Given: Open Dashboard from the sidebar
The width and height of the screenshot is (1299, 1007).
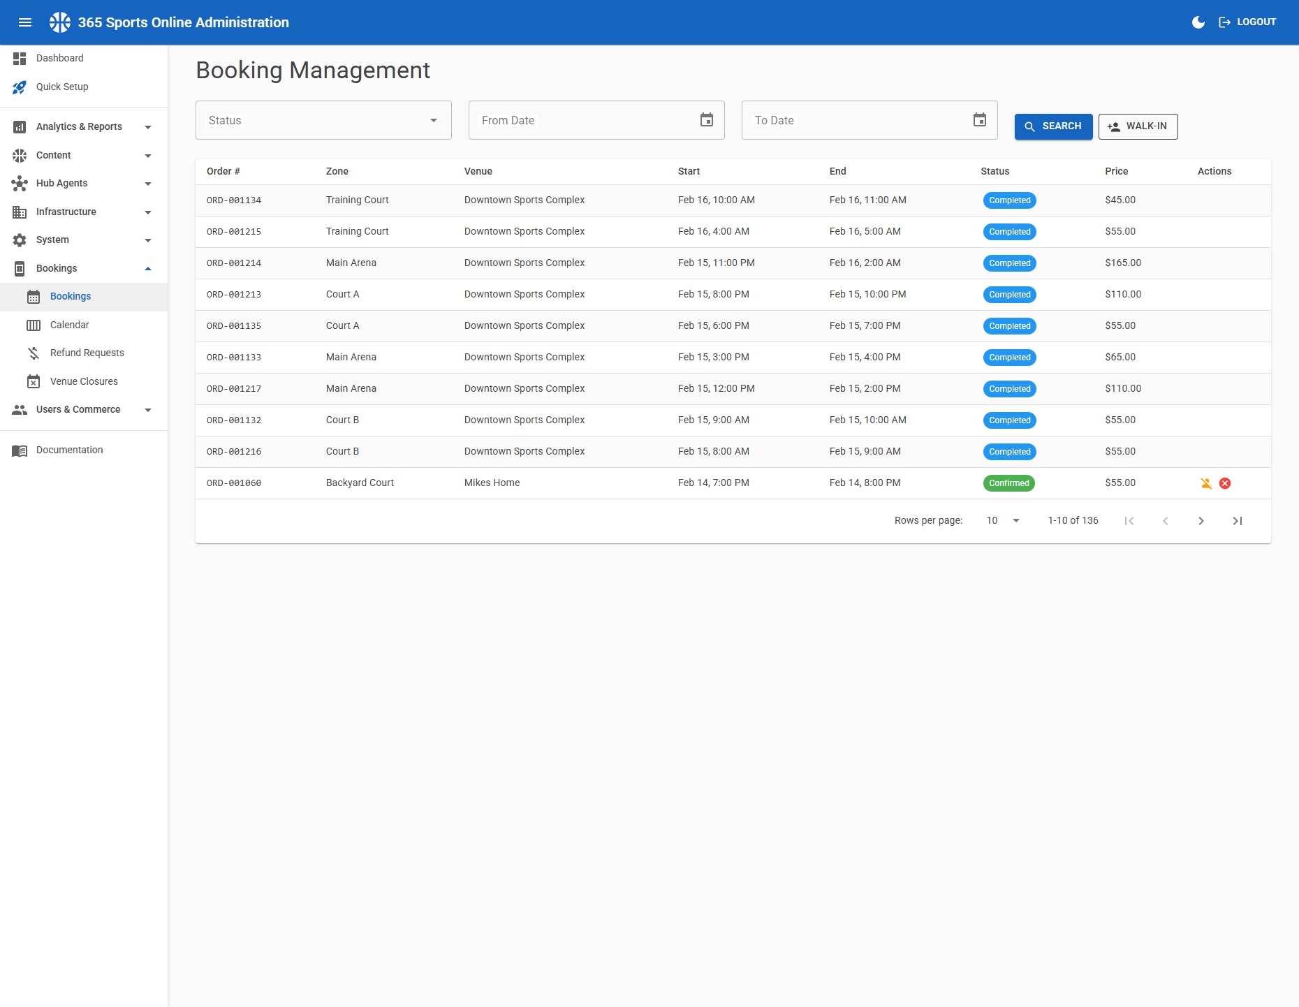Looking at the screenshot, I should (x=84, y=59).
